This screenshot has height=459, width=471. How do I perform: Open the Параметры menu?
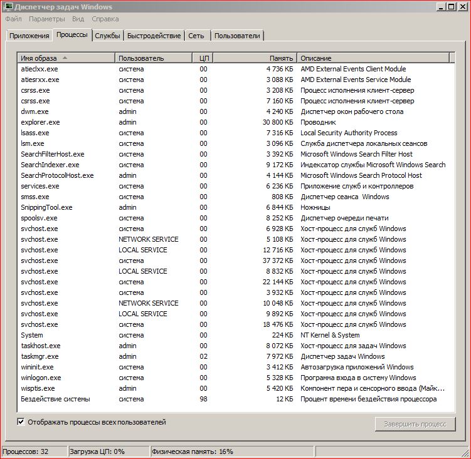tap(46, 19)
